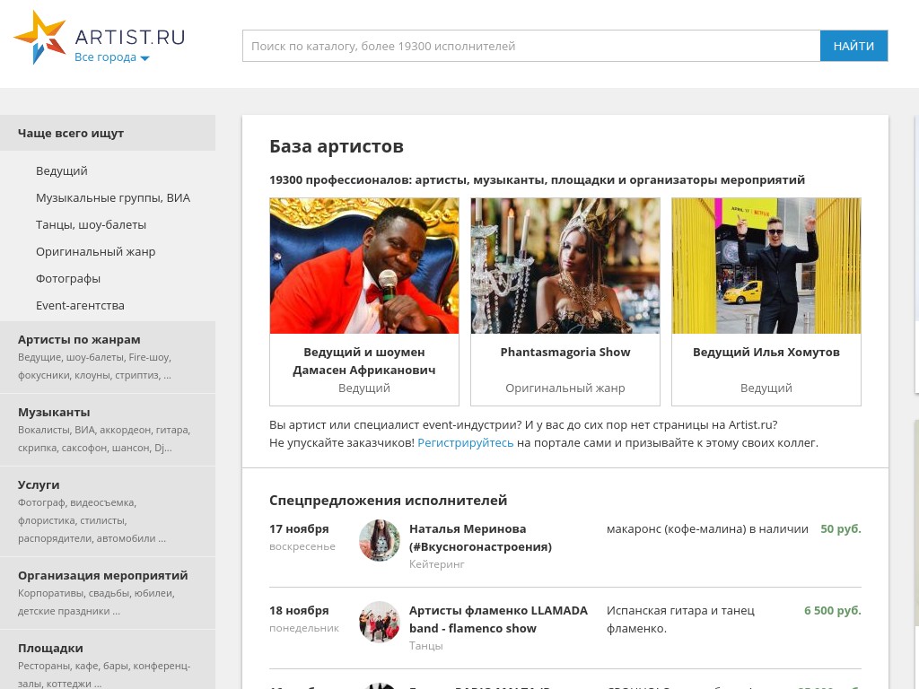Go to Оригинальный жанр sidebar link

[x=95, y=252]
